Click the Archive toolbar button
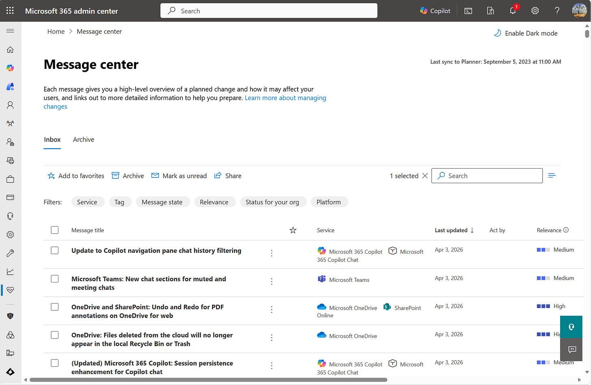The width and height of the screenshot is (591, 385). pyautogui.click(x=128, y=175)
